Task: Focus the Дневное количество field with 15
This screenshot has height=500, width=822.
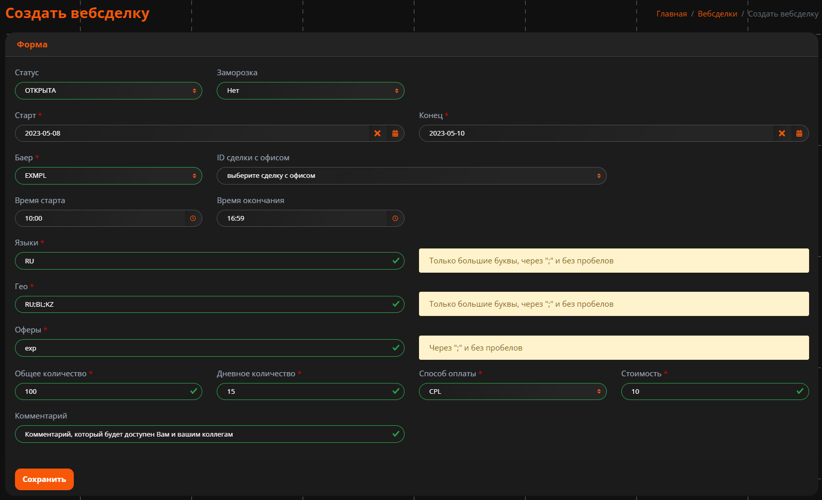Action: tap(311, 392)
